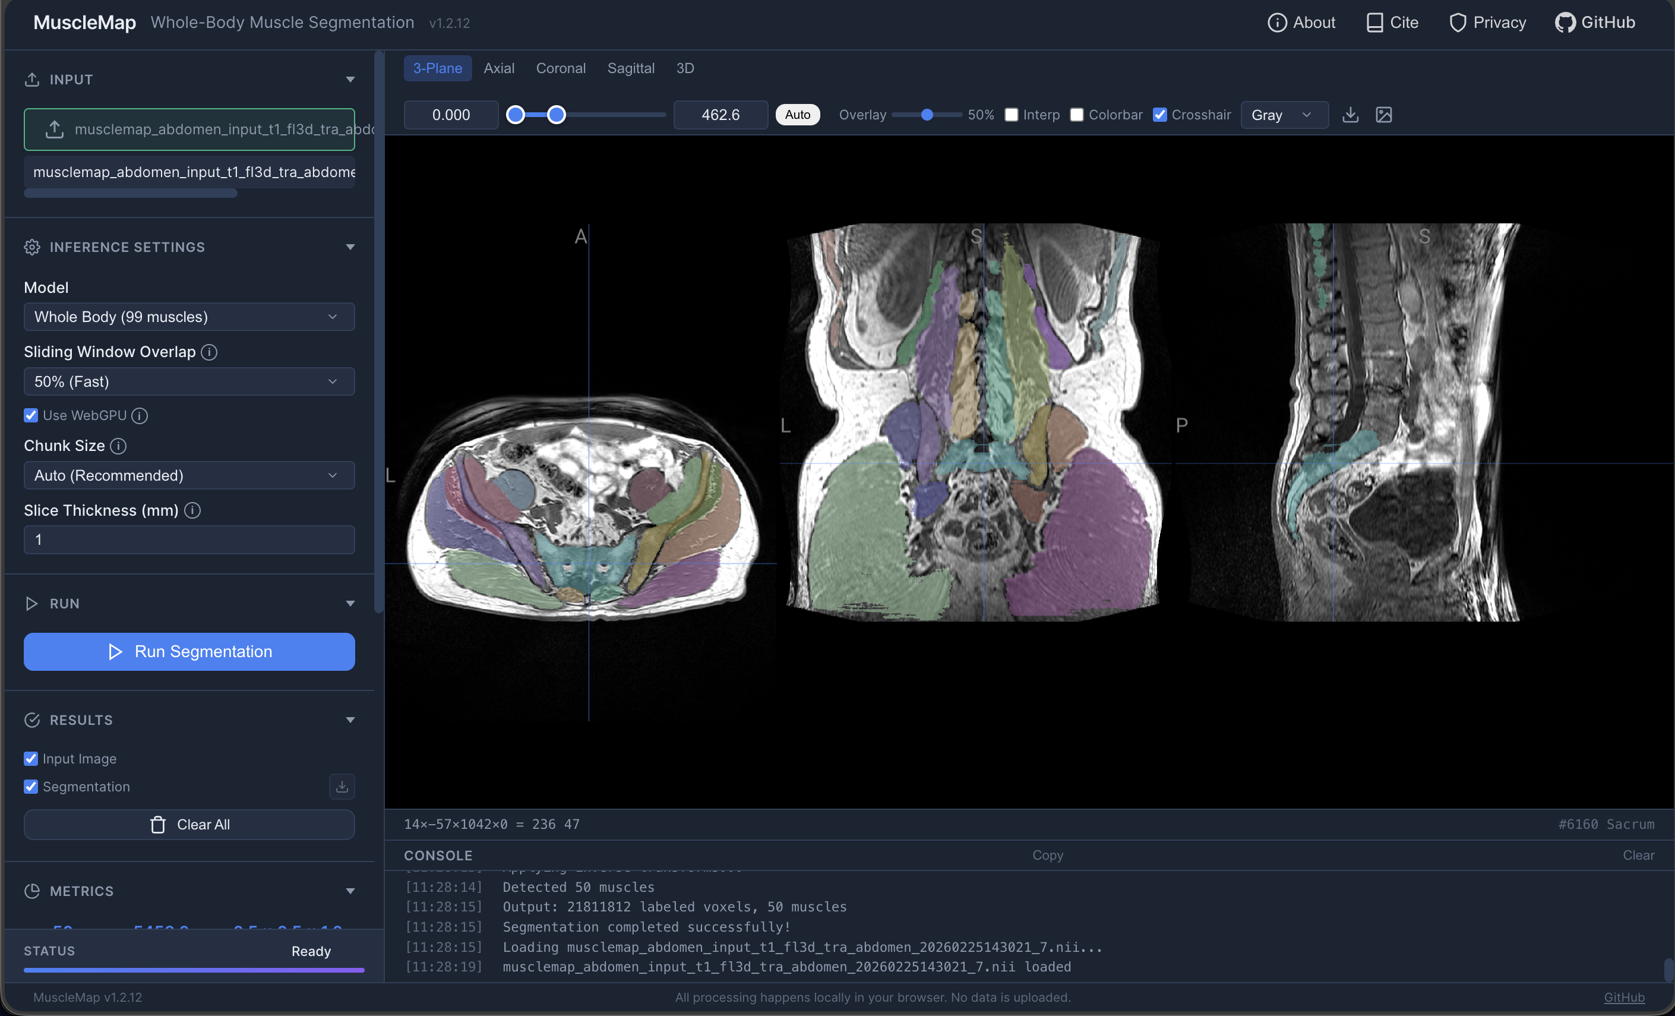Download the segmentation result file
Image resolution: width=1675 pixels, height=1016 pixels.
pyautogui.click(x=342, y=786)
